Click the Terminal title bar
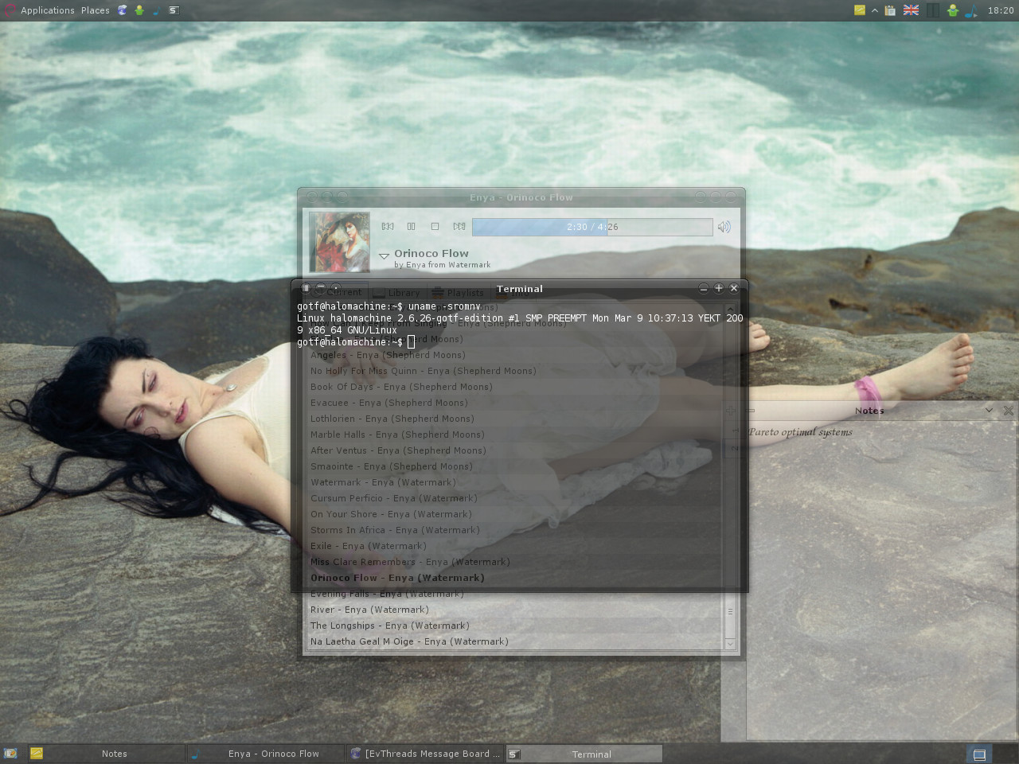The image size is (1019, 764). (519, 289)
